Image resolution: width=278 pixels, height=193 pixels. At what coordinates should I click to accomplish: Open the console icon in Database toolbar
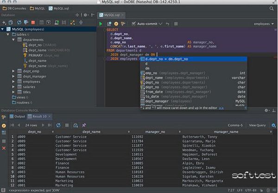[48, 23]
